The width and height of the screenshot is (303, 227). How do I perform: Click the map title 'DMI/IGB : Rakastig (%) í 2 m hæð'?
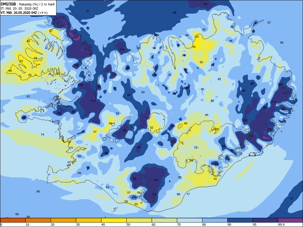(x=28, y=4)
